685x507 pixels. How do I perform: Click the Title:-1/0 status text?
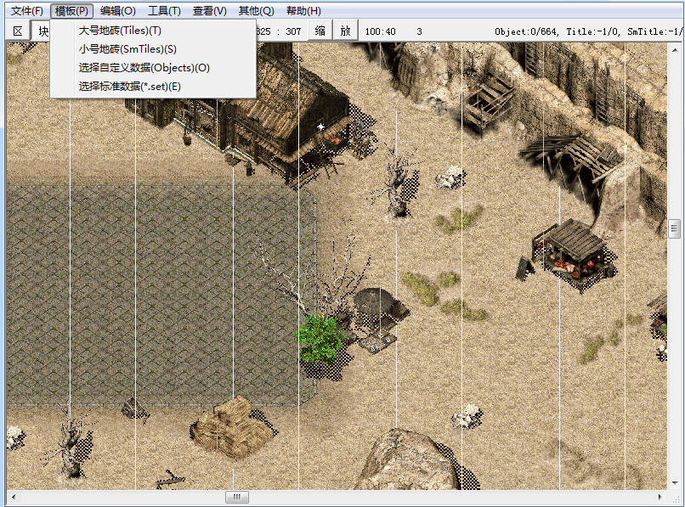click(x=592, y=31)
